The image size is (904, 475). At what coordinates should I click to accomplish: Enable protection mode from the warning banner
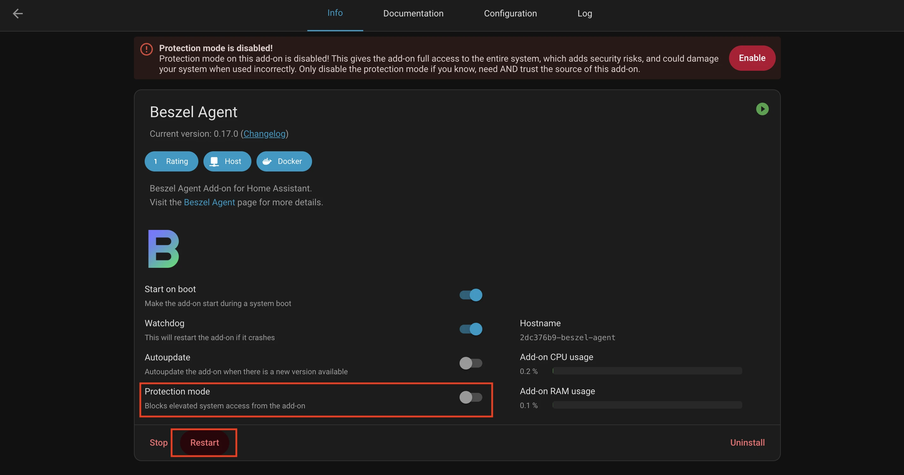[x=752, y=58]
